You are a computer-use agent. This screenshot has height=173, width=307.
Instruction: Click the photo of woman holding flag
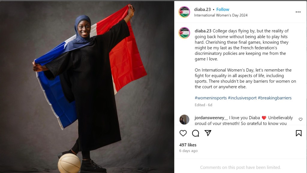[87, 87]
